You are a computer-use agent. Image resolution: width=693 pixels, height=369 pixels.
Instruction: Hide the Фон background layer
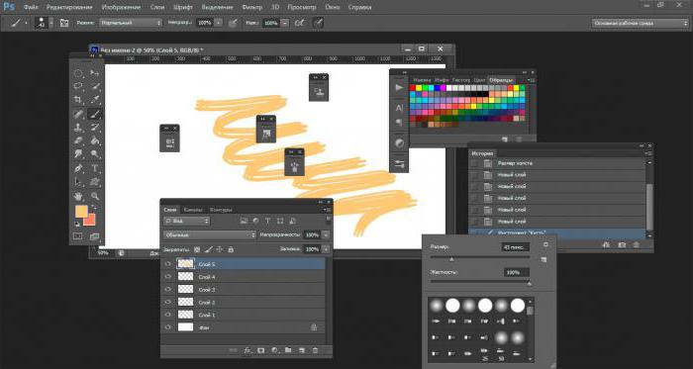coord(167,327)
